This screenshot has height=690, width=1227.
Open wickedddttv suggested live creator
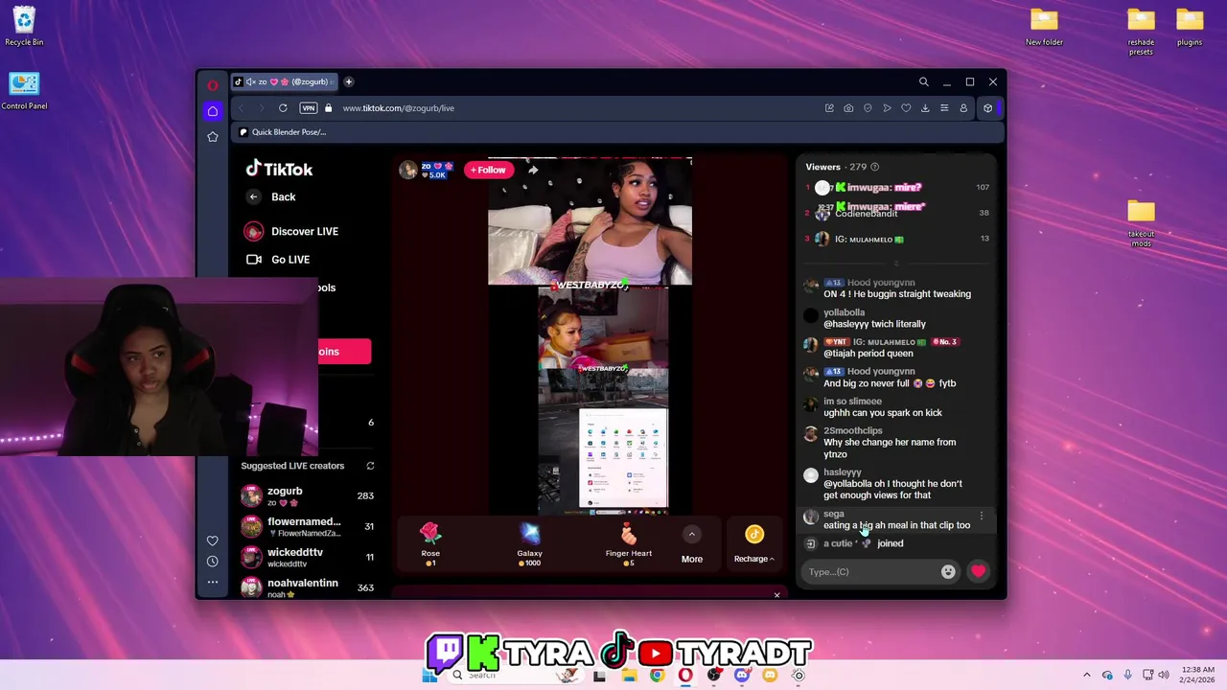(x=308, y=557)
